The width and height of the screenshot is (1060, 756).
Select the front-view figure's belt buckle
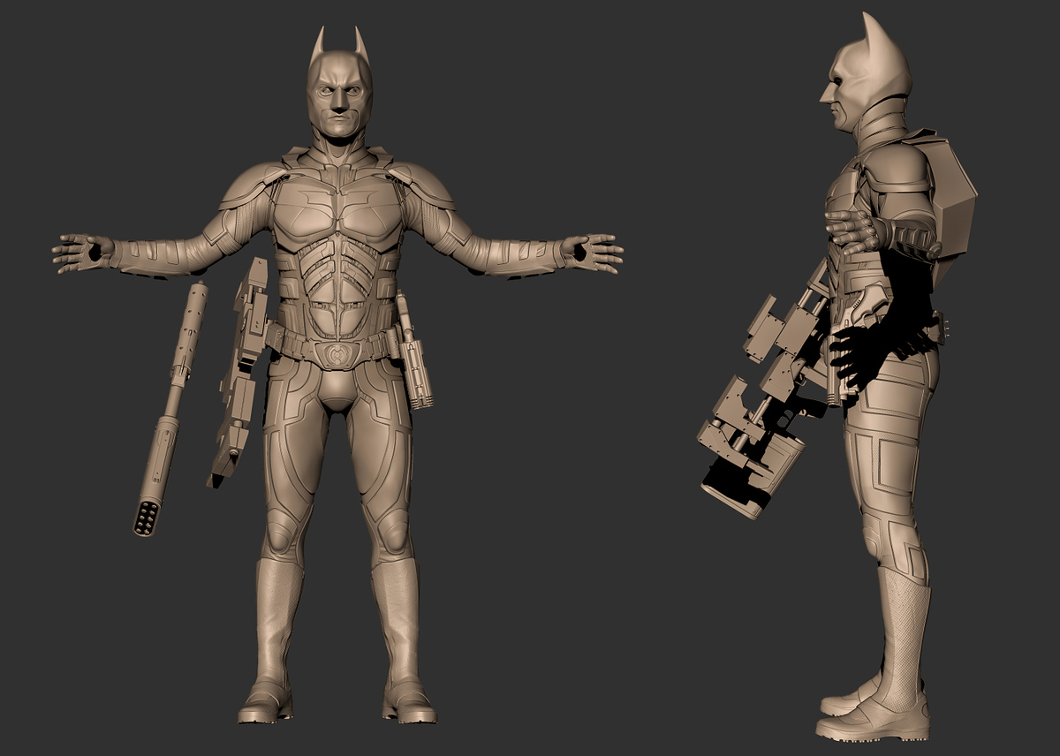coord(337,353)
